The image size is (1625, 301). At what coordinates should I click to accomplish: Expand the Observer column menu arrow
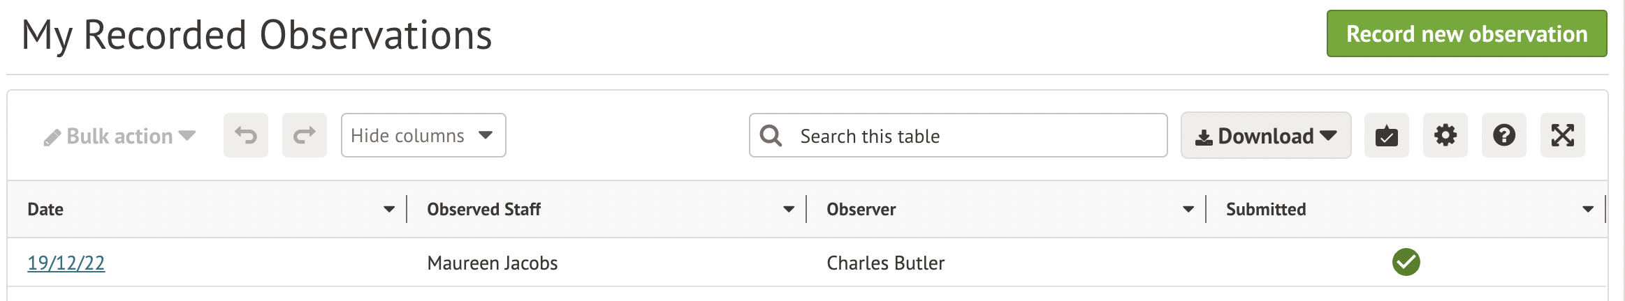click(1188, 209)
